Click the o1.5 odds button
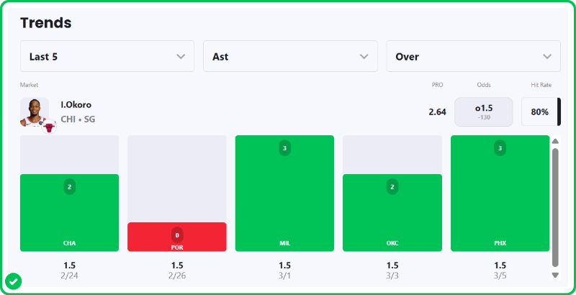The image size is (576, 295). [x=483, y=112]
